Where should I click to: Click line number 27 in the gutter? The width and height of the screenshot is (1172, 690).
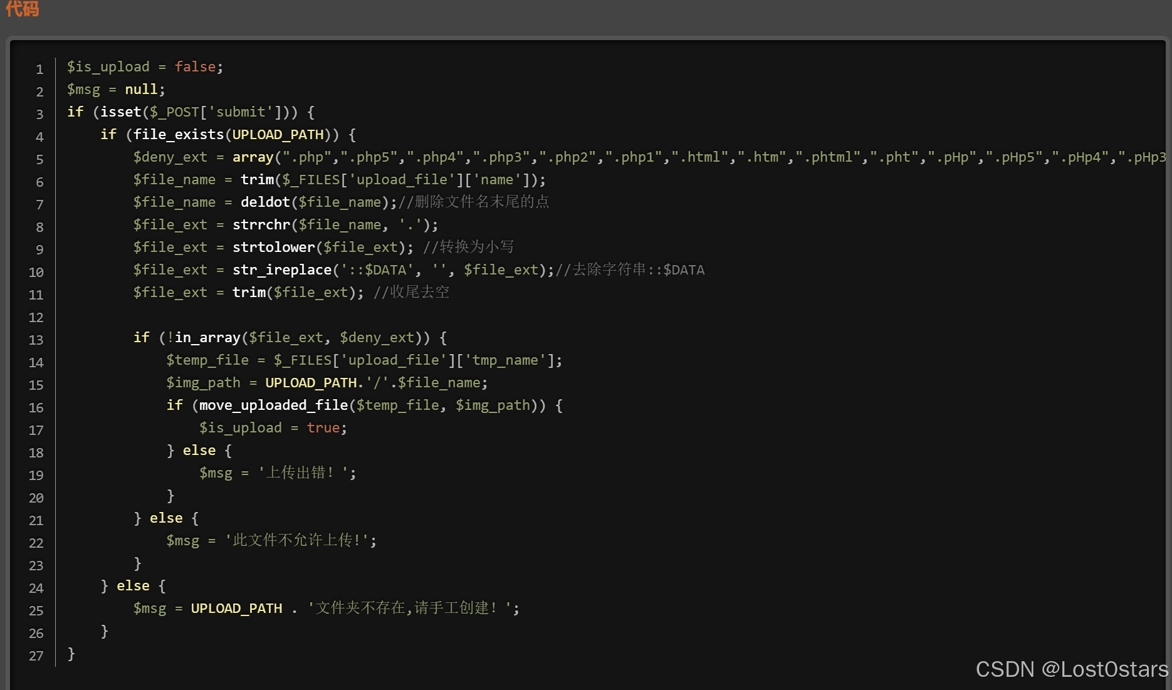[x=35, y=656]
